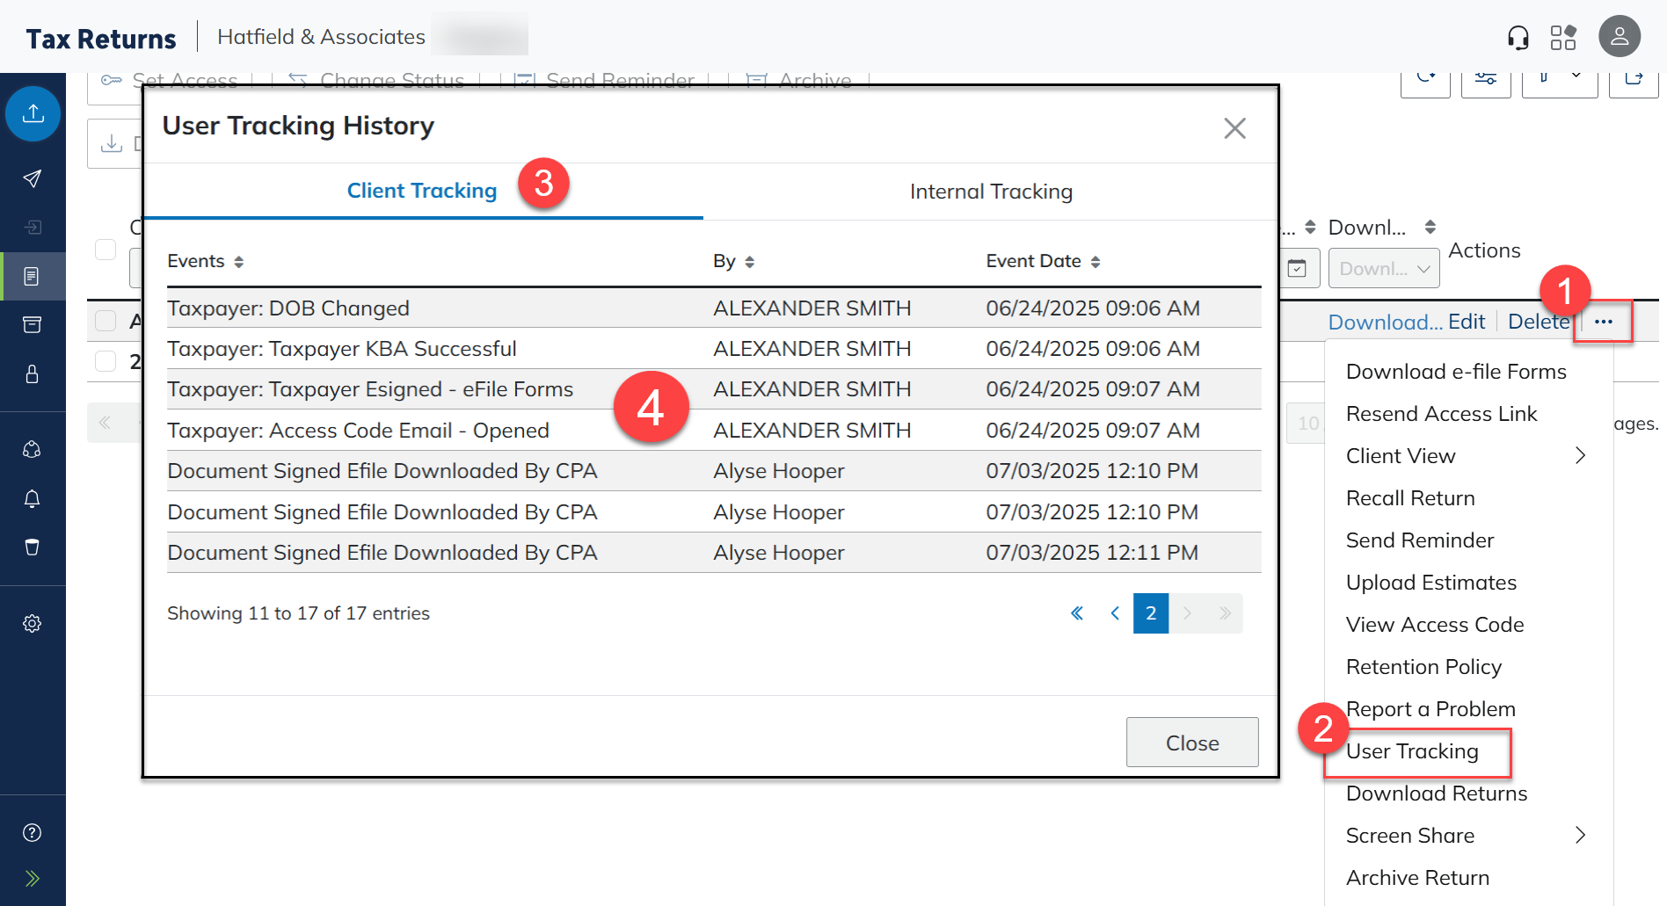Click the help question mark icon
Viewport: 1667px width, 906px height.
tap(33, 833)
